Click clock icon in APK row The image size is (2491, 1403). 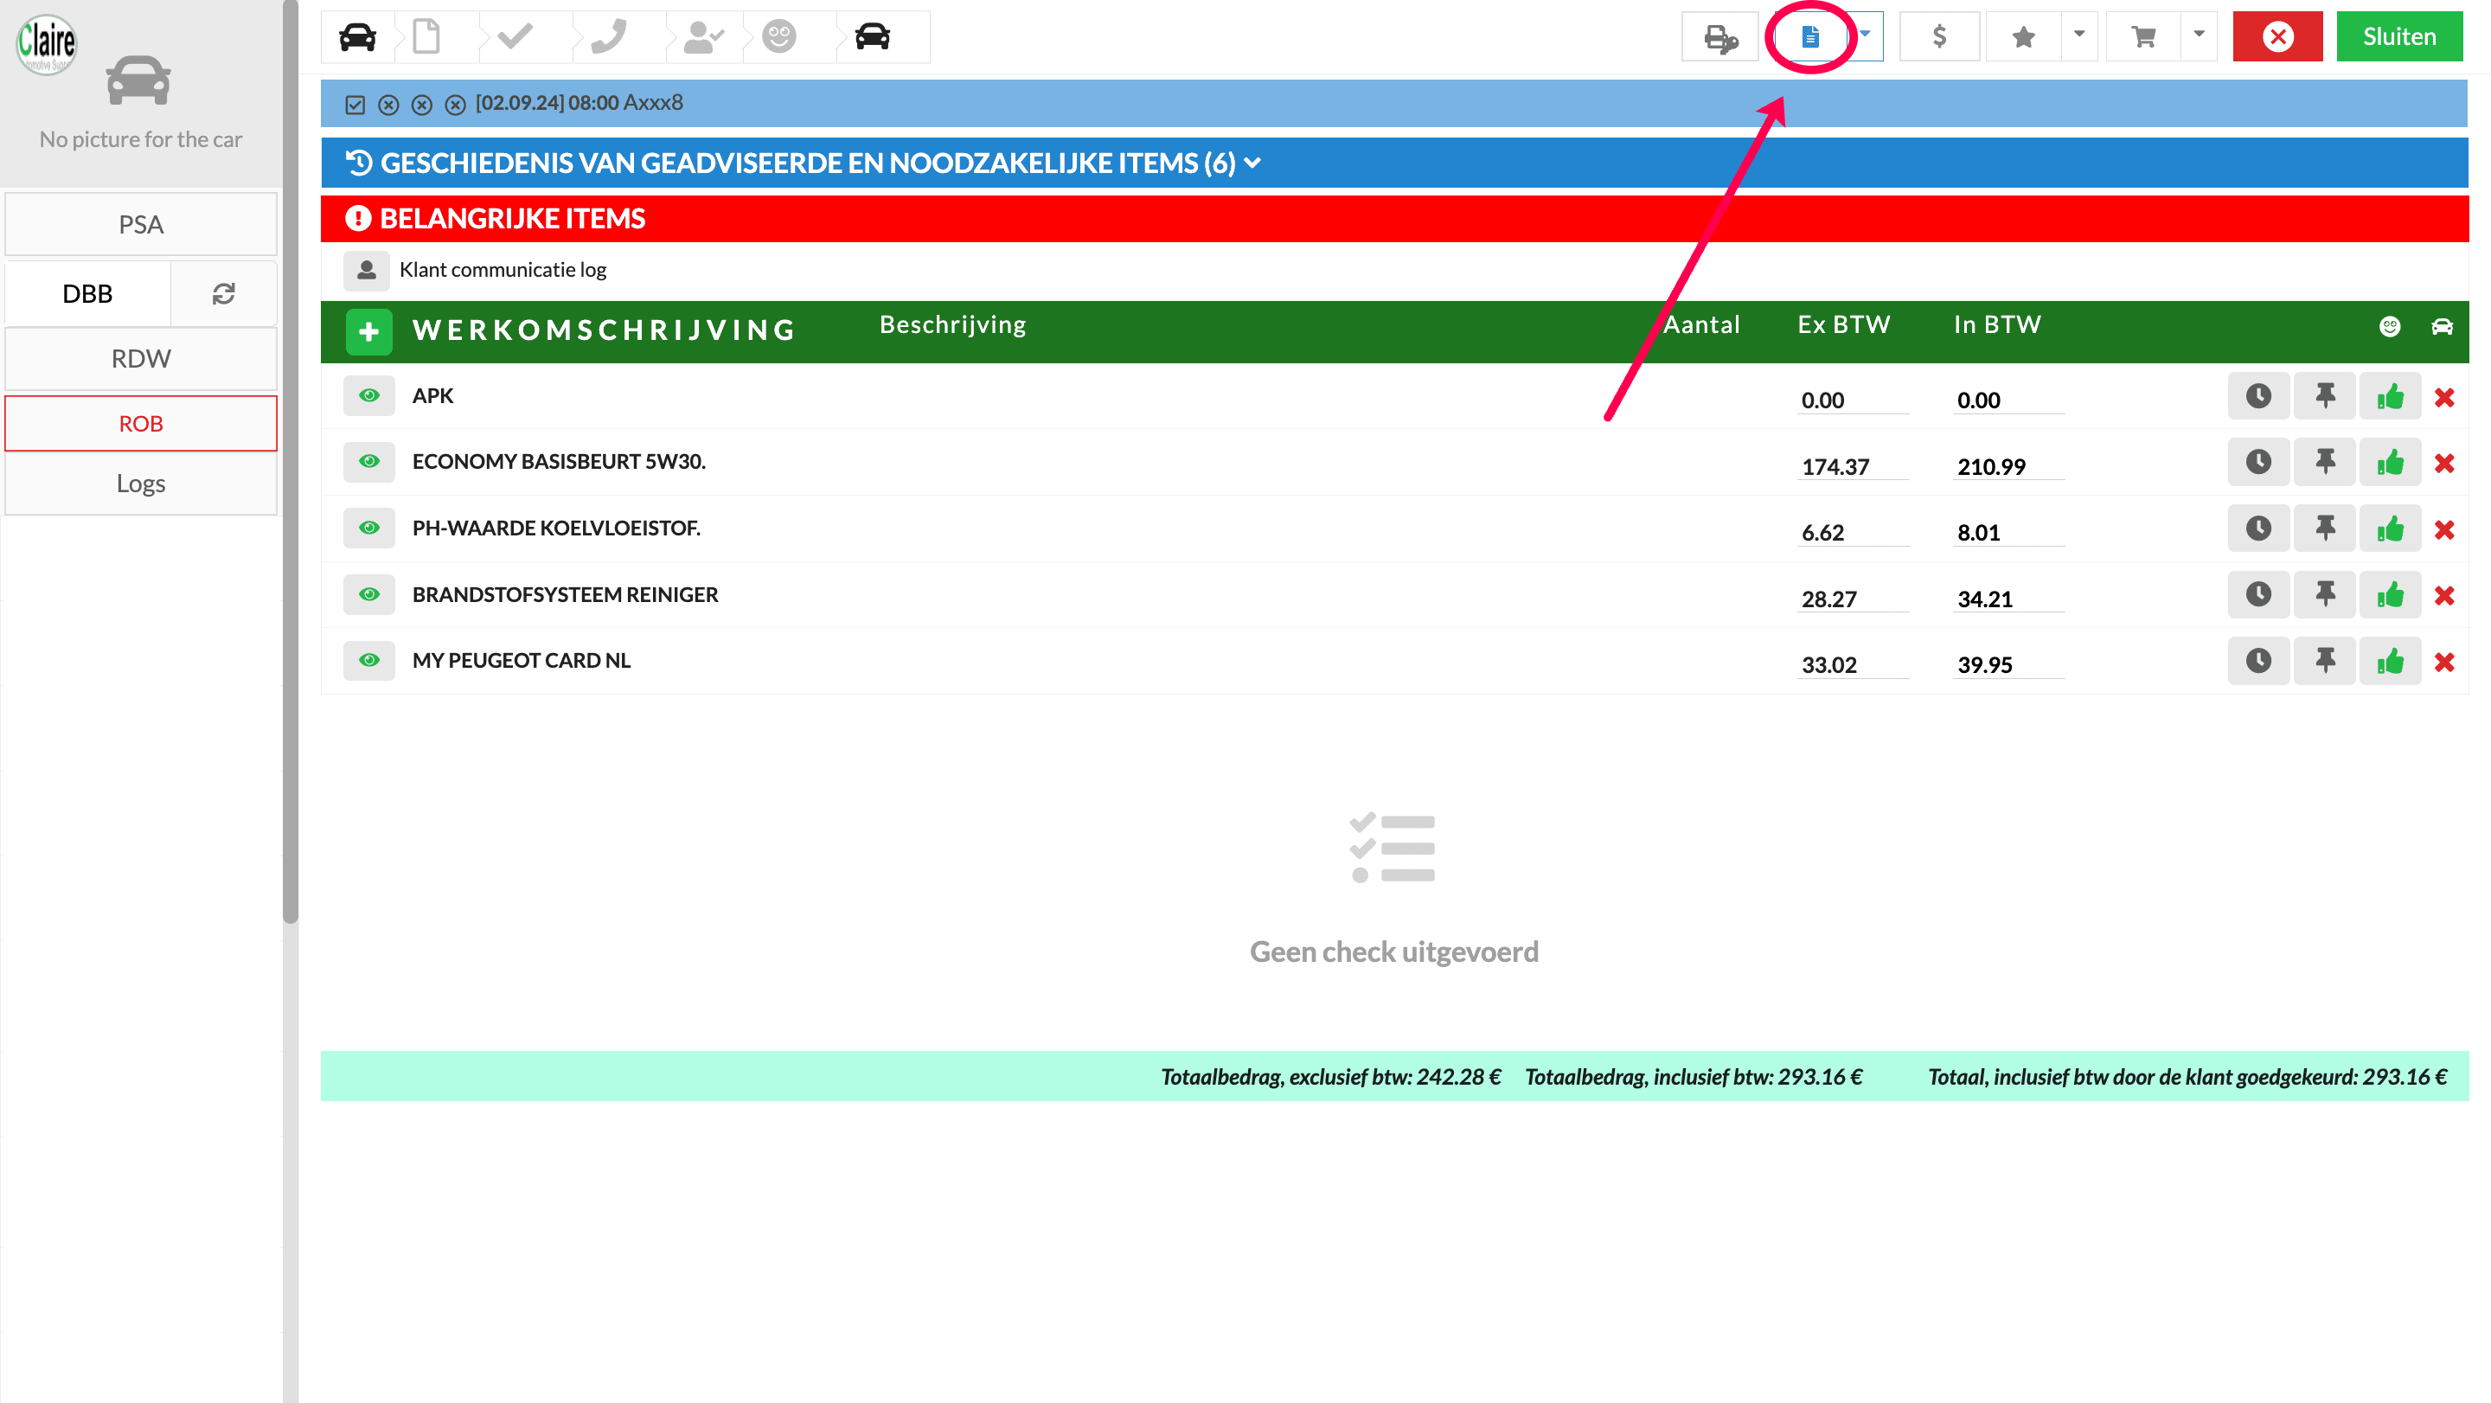(2258, 395)
